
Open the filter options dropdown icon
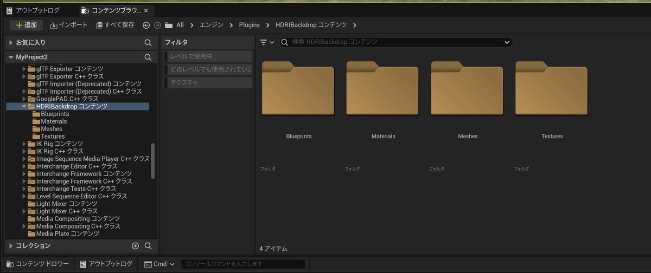(267, 42)
